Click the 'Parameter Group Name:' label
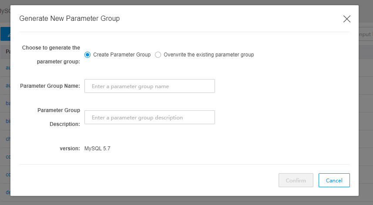The height and width of the screenshot is (205, 373). pos(50,86)
